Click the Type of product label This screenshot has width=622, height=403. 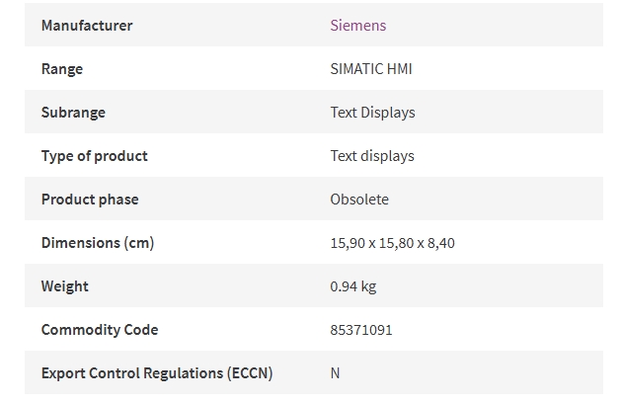pos(95,156)
